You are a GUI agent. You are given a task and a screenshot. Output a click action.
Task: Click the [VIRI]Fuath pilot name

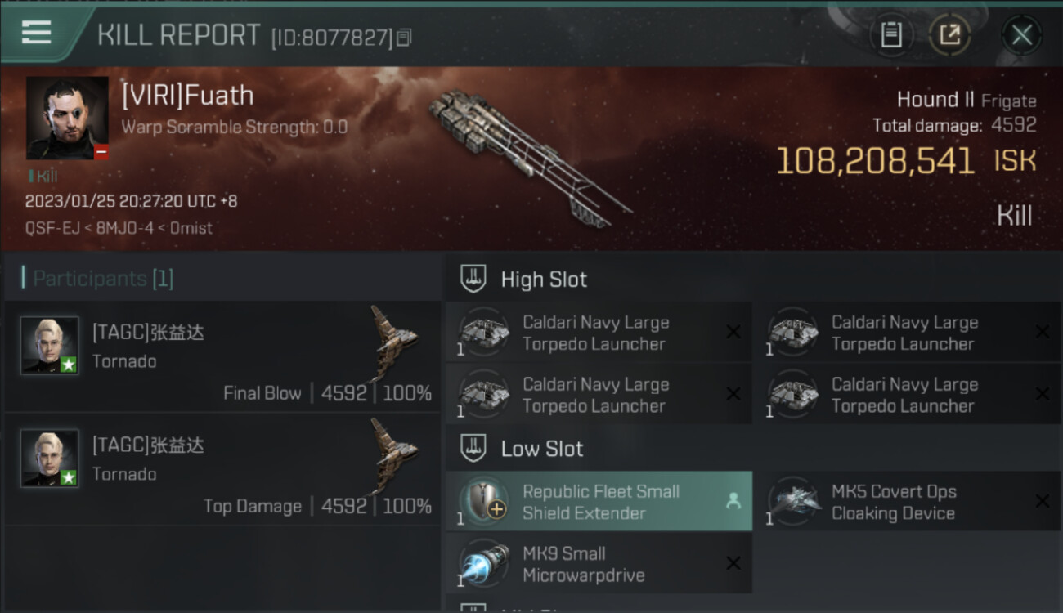click(x=187, y=96)
